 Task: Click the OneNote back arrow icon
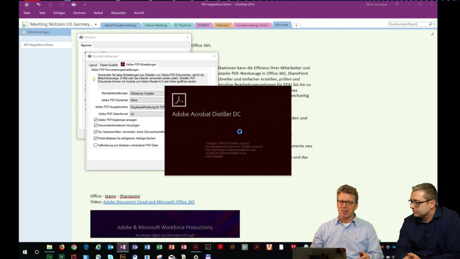27,4
